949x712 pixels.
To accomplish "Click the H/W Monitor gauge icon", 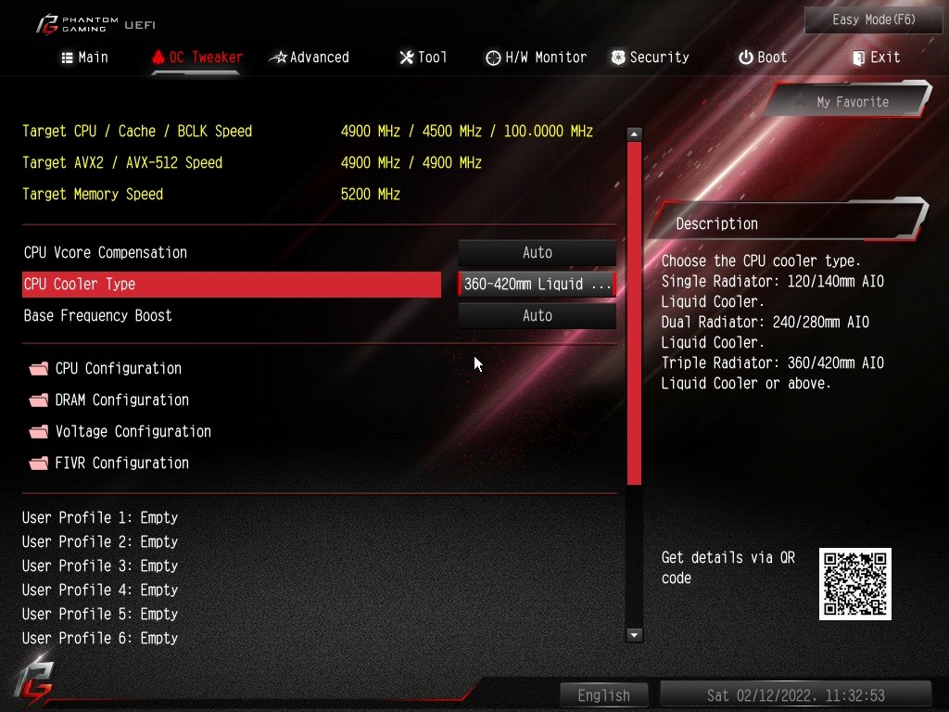I will (x=493, y=57).
